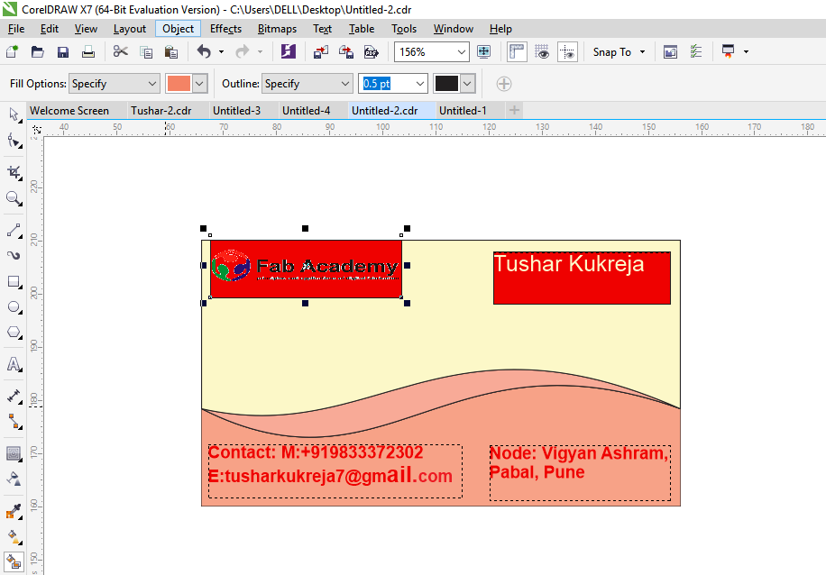Expand the Undo history dropdown arrow
Viewport: 826px width, 575px height.
tap(221, 51)
